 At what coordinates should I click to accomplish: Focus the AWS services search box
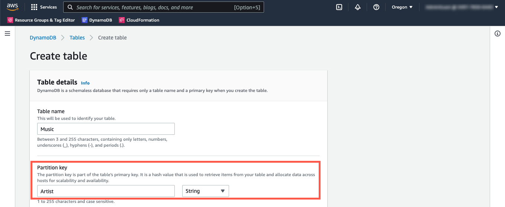coord(164,7)
